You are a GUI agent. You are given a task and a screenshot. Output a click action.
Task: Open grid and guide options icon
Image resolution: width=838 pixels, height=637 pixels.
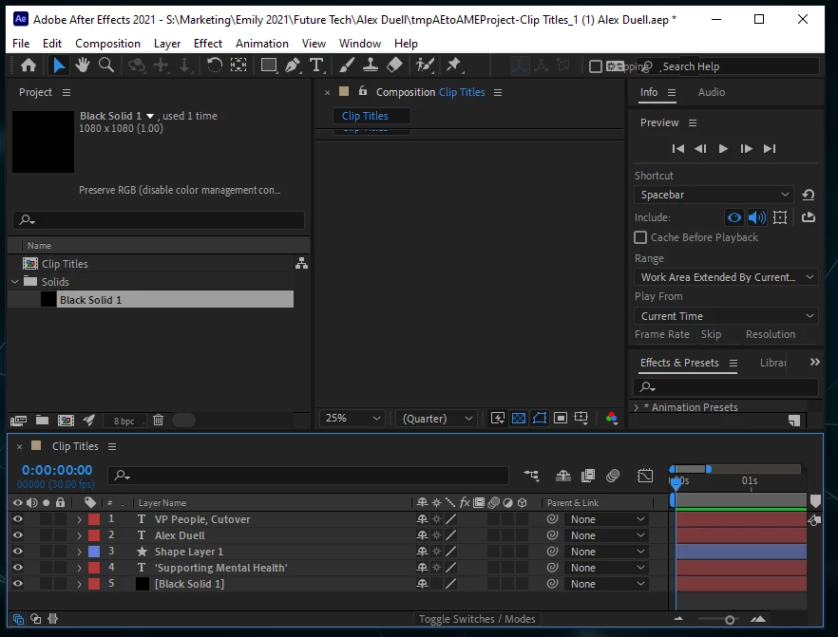(x=581, y=418)
